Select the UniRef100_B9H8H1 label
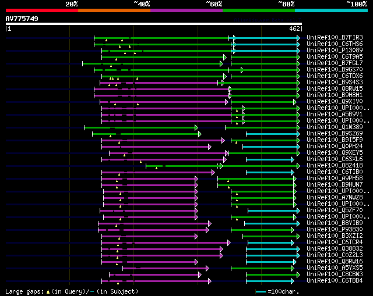 pyautogui.click(x=335, y=95)
